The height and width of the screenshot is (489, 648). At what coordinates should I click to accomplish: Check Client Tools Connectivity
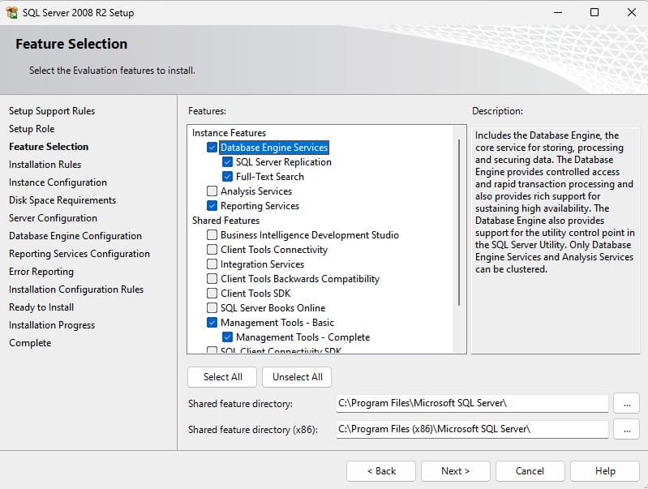pos(212,250)
